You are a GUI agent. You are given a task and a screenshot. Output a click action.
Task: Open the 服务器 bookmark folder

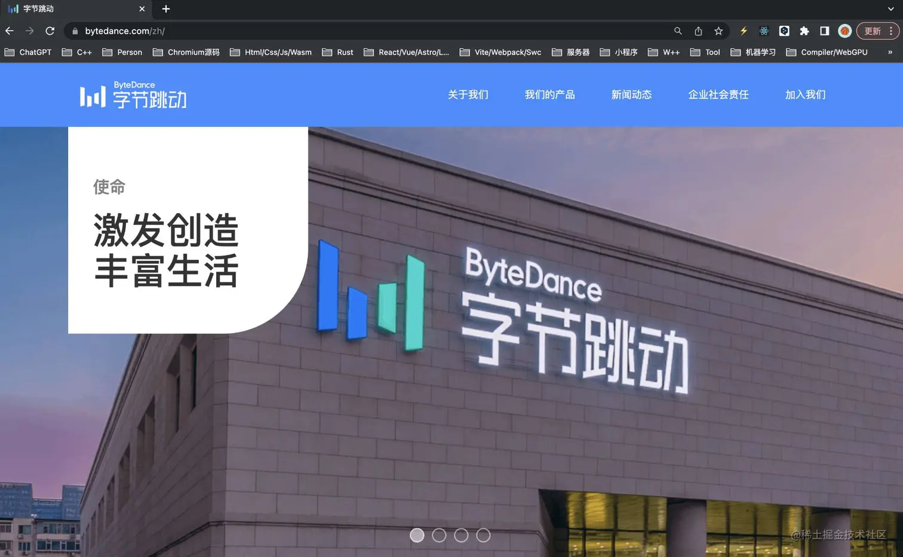tap(571, 53)
